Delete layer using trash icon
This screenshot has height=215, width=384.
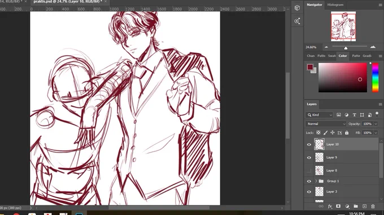[373, 207]
